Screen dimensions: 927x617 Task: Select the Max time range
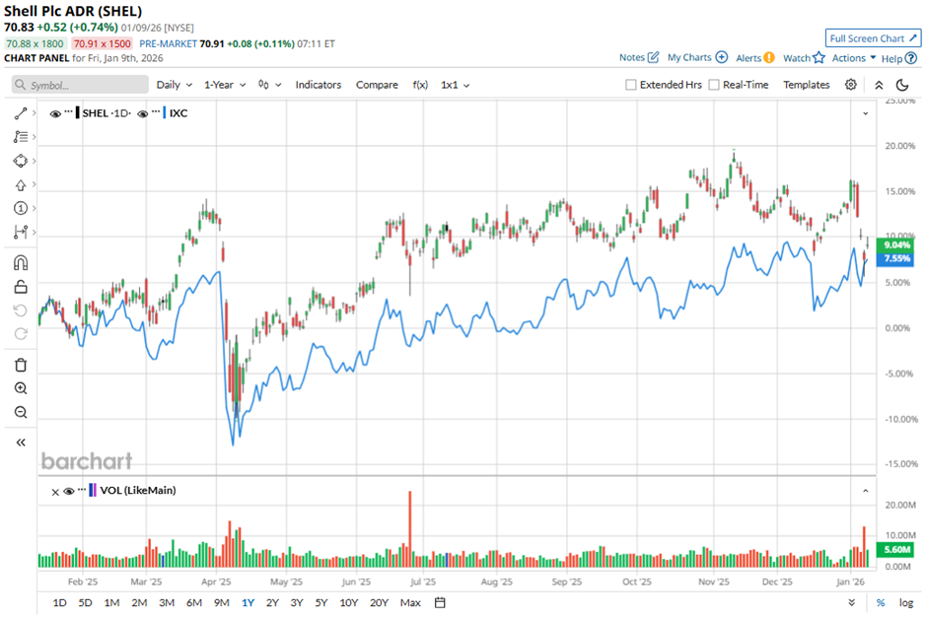[410, 603]
